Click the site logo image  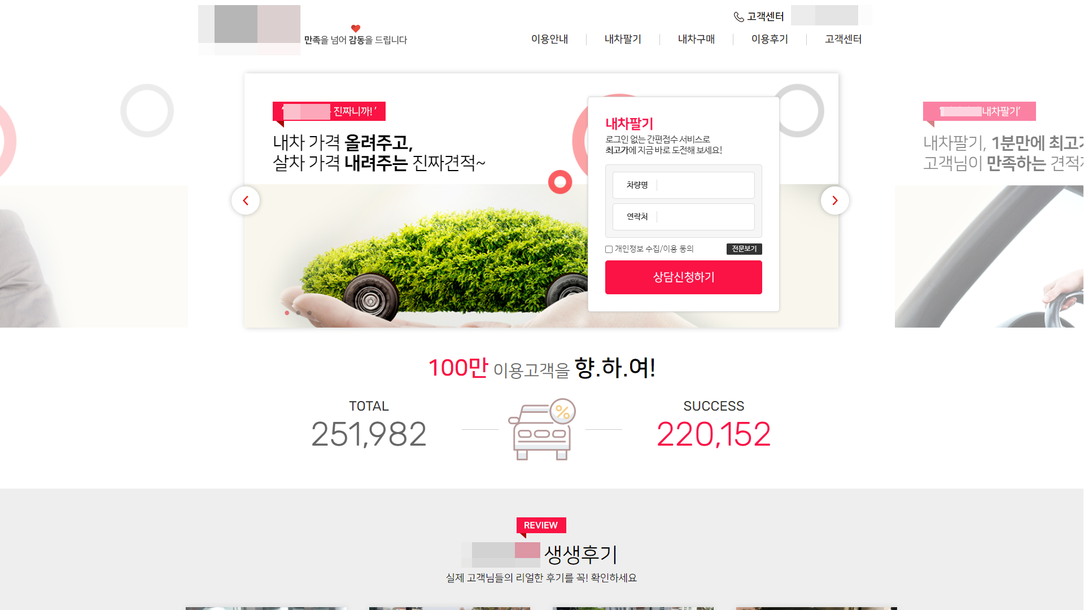249,30
